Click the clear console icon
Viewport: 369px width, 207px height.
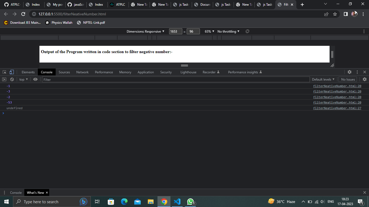[x=12, y=79]
